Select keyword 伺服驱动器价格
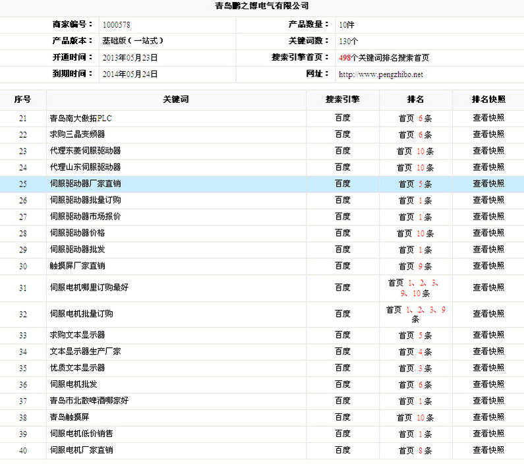The height and width of the screenshot is (464, 524). (x=77, y=233)
